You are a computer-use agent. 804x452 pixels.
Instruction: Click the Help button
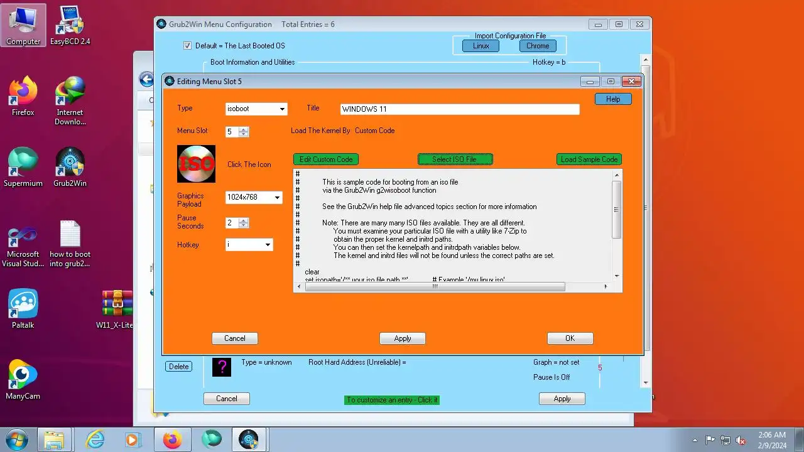tap(613, 99)
